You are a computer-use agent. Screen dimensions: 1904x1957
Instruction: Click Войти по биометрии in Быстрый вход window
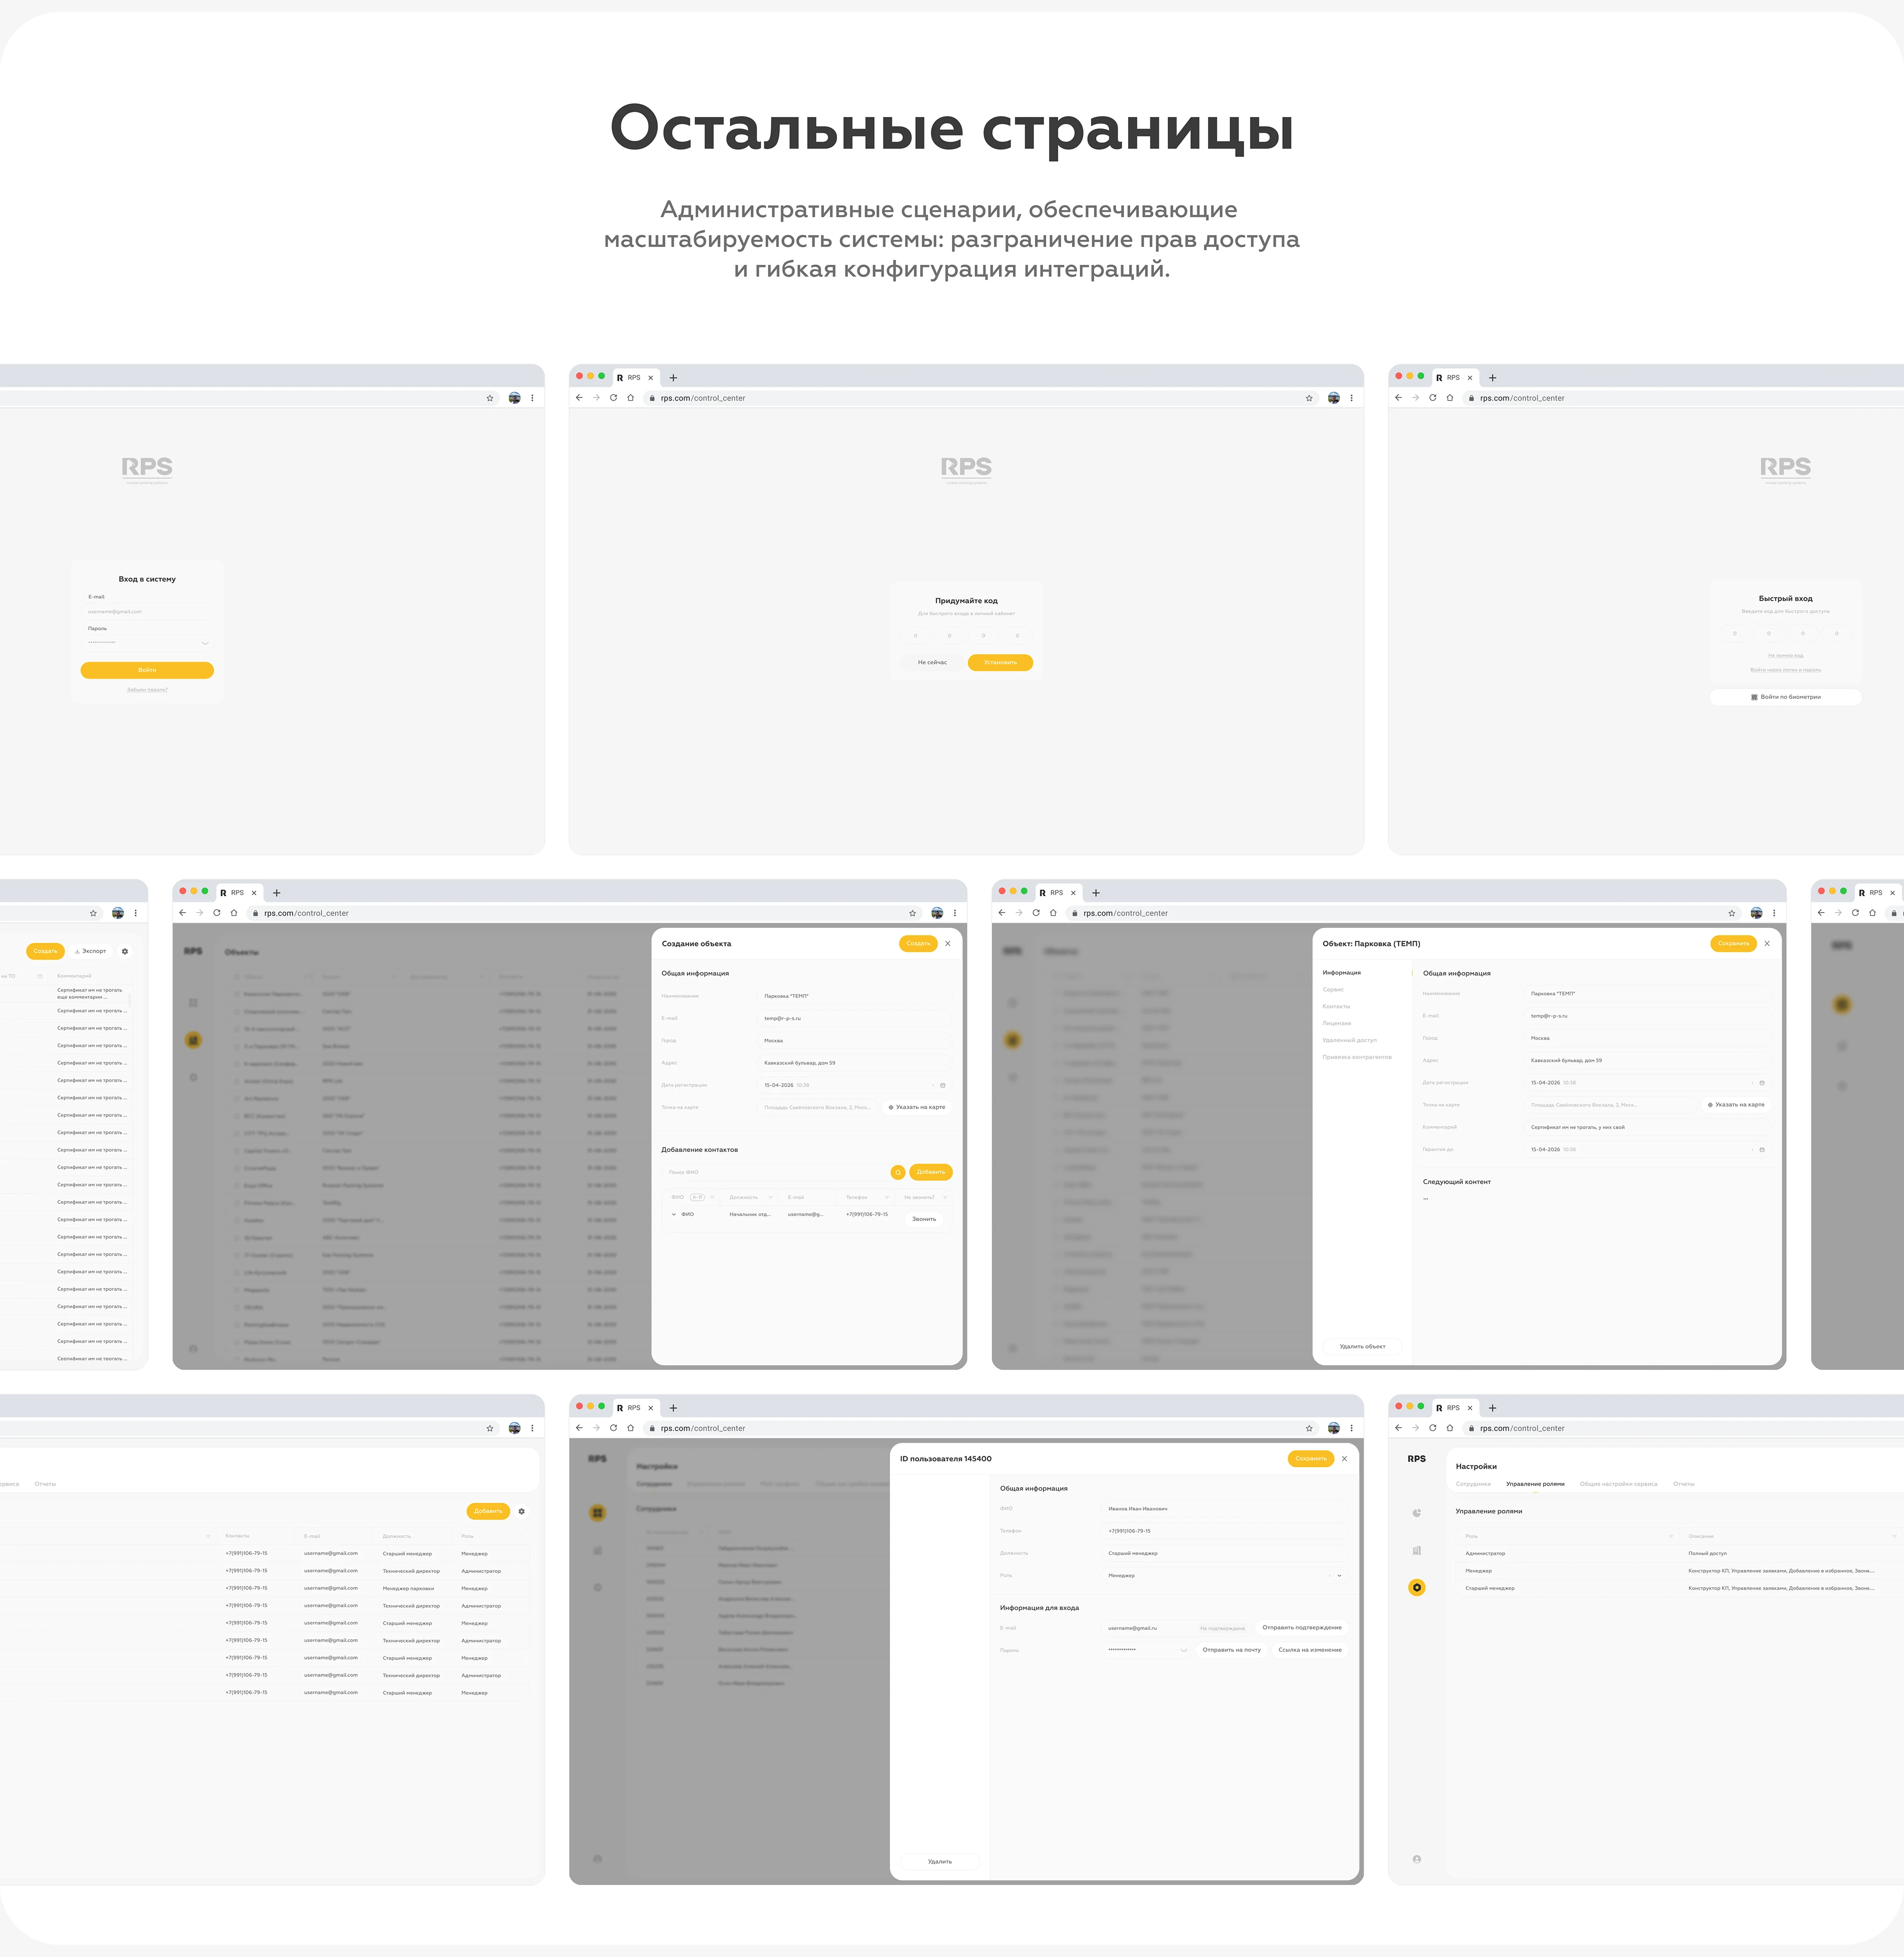click(1785, 696)
